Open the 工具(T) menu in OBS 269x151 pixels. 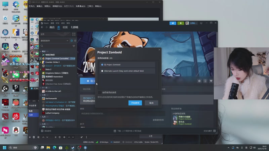coord(90,6)
